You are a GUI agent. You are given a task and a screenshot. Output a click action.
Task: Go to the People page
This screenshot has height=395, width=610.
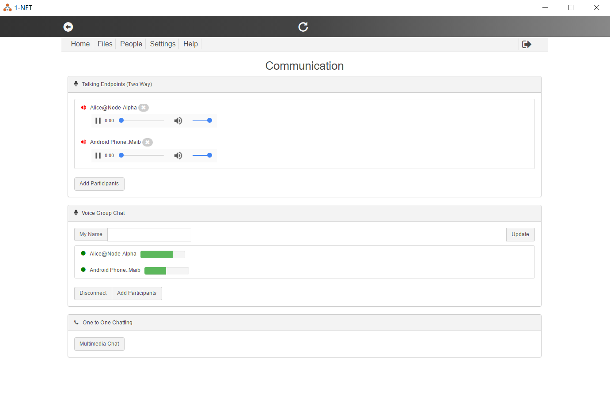pyautogui.click(x=131, y=44)
